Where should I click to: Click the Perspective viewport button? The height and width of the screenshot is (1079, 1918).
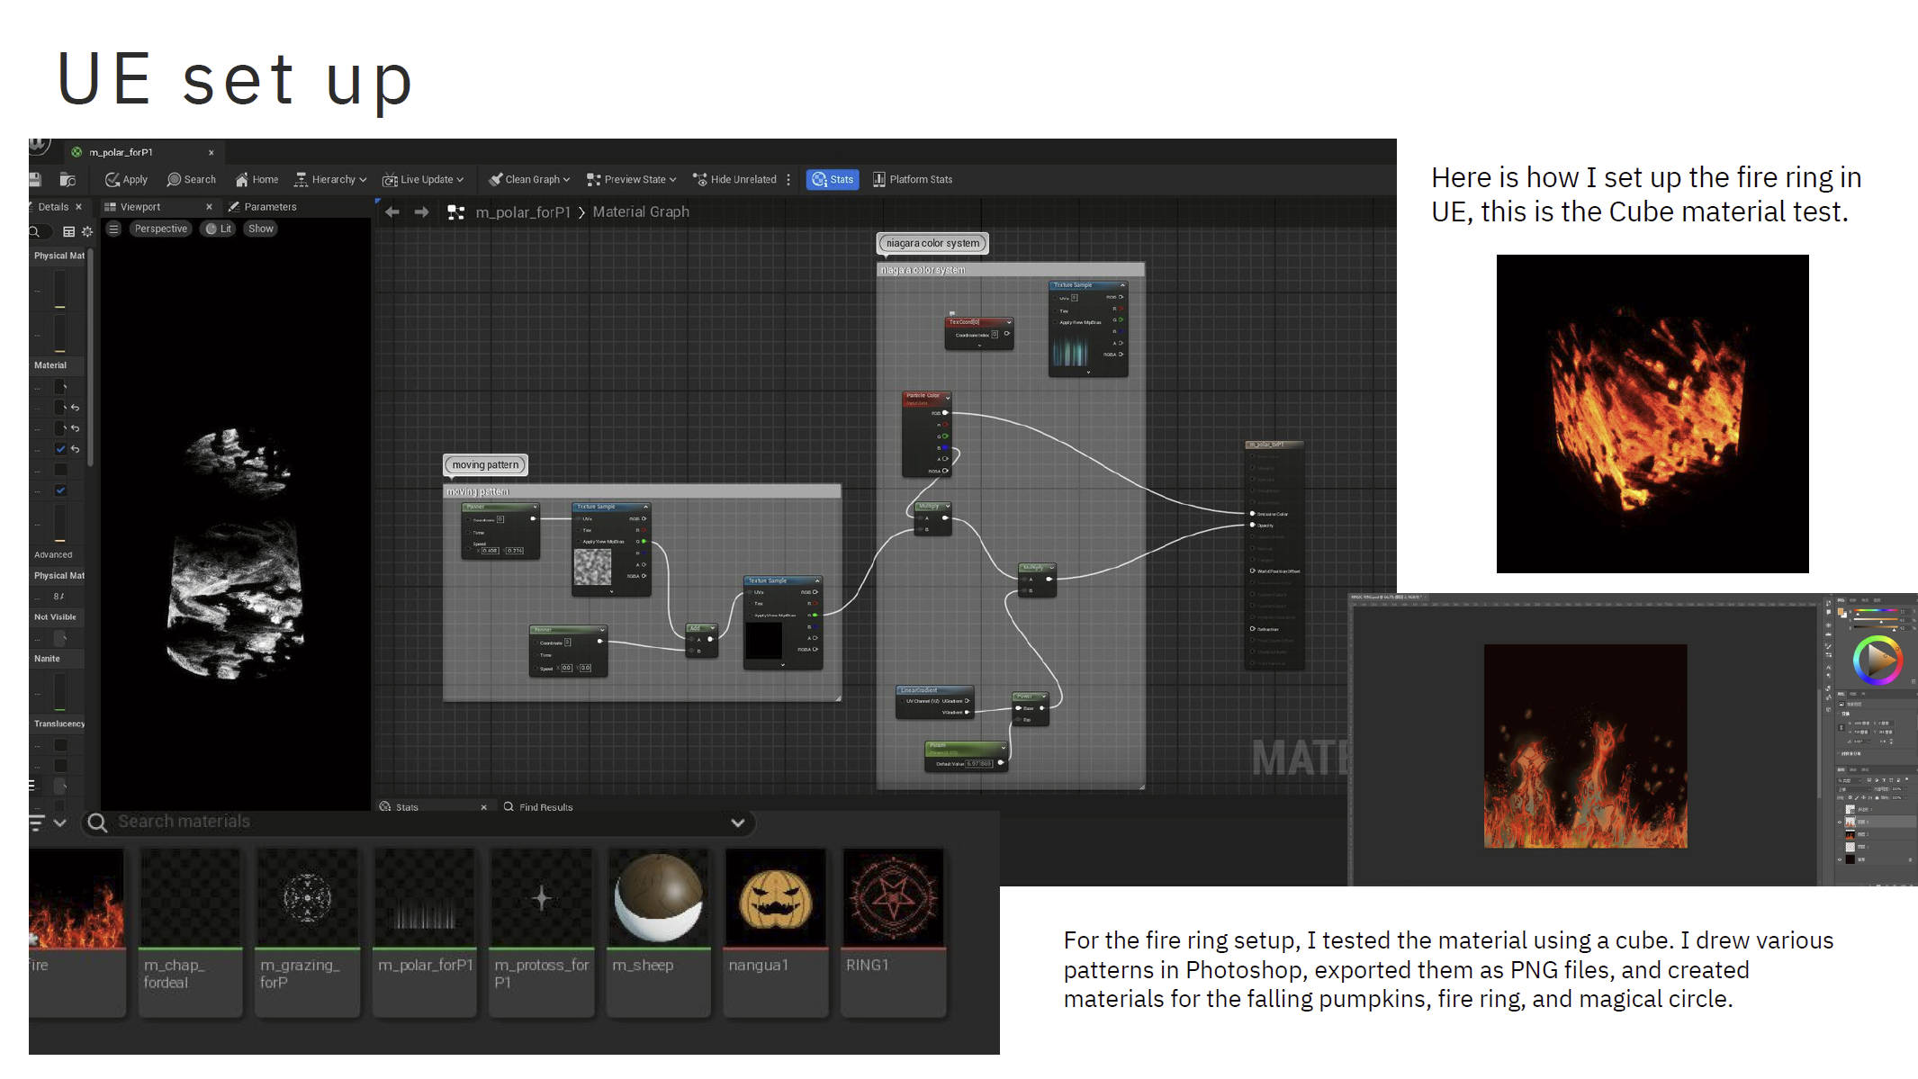(160, 229)
